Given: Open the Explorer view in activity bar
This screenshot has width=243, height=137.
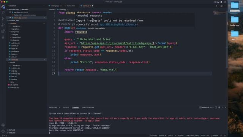Looking at the screenshot, I should pos(3,7).
